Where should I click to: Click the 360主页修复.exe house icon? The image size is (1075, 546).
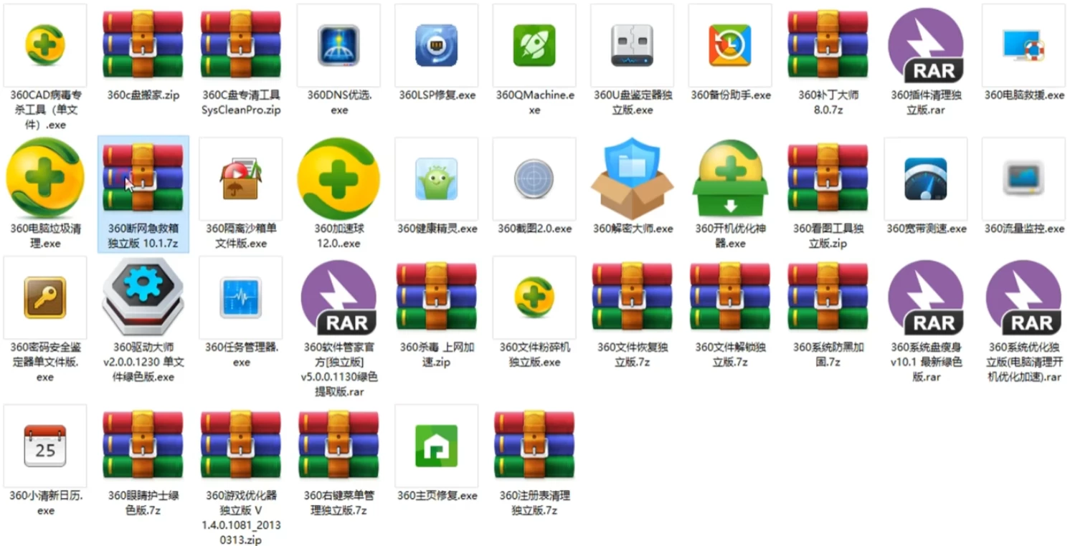[x=437, y=446]
